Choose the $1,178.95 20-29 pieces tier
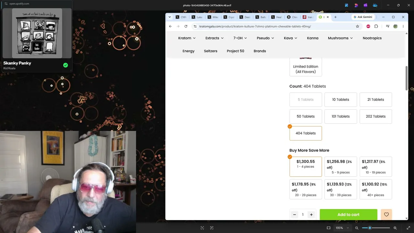Image resolution: width=414 pixels, height=233 pixels. tap(306, 189)
